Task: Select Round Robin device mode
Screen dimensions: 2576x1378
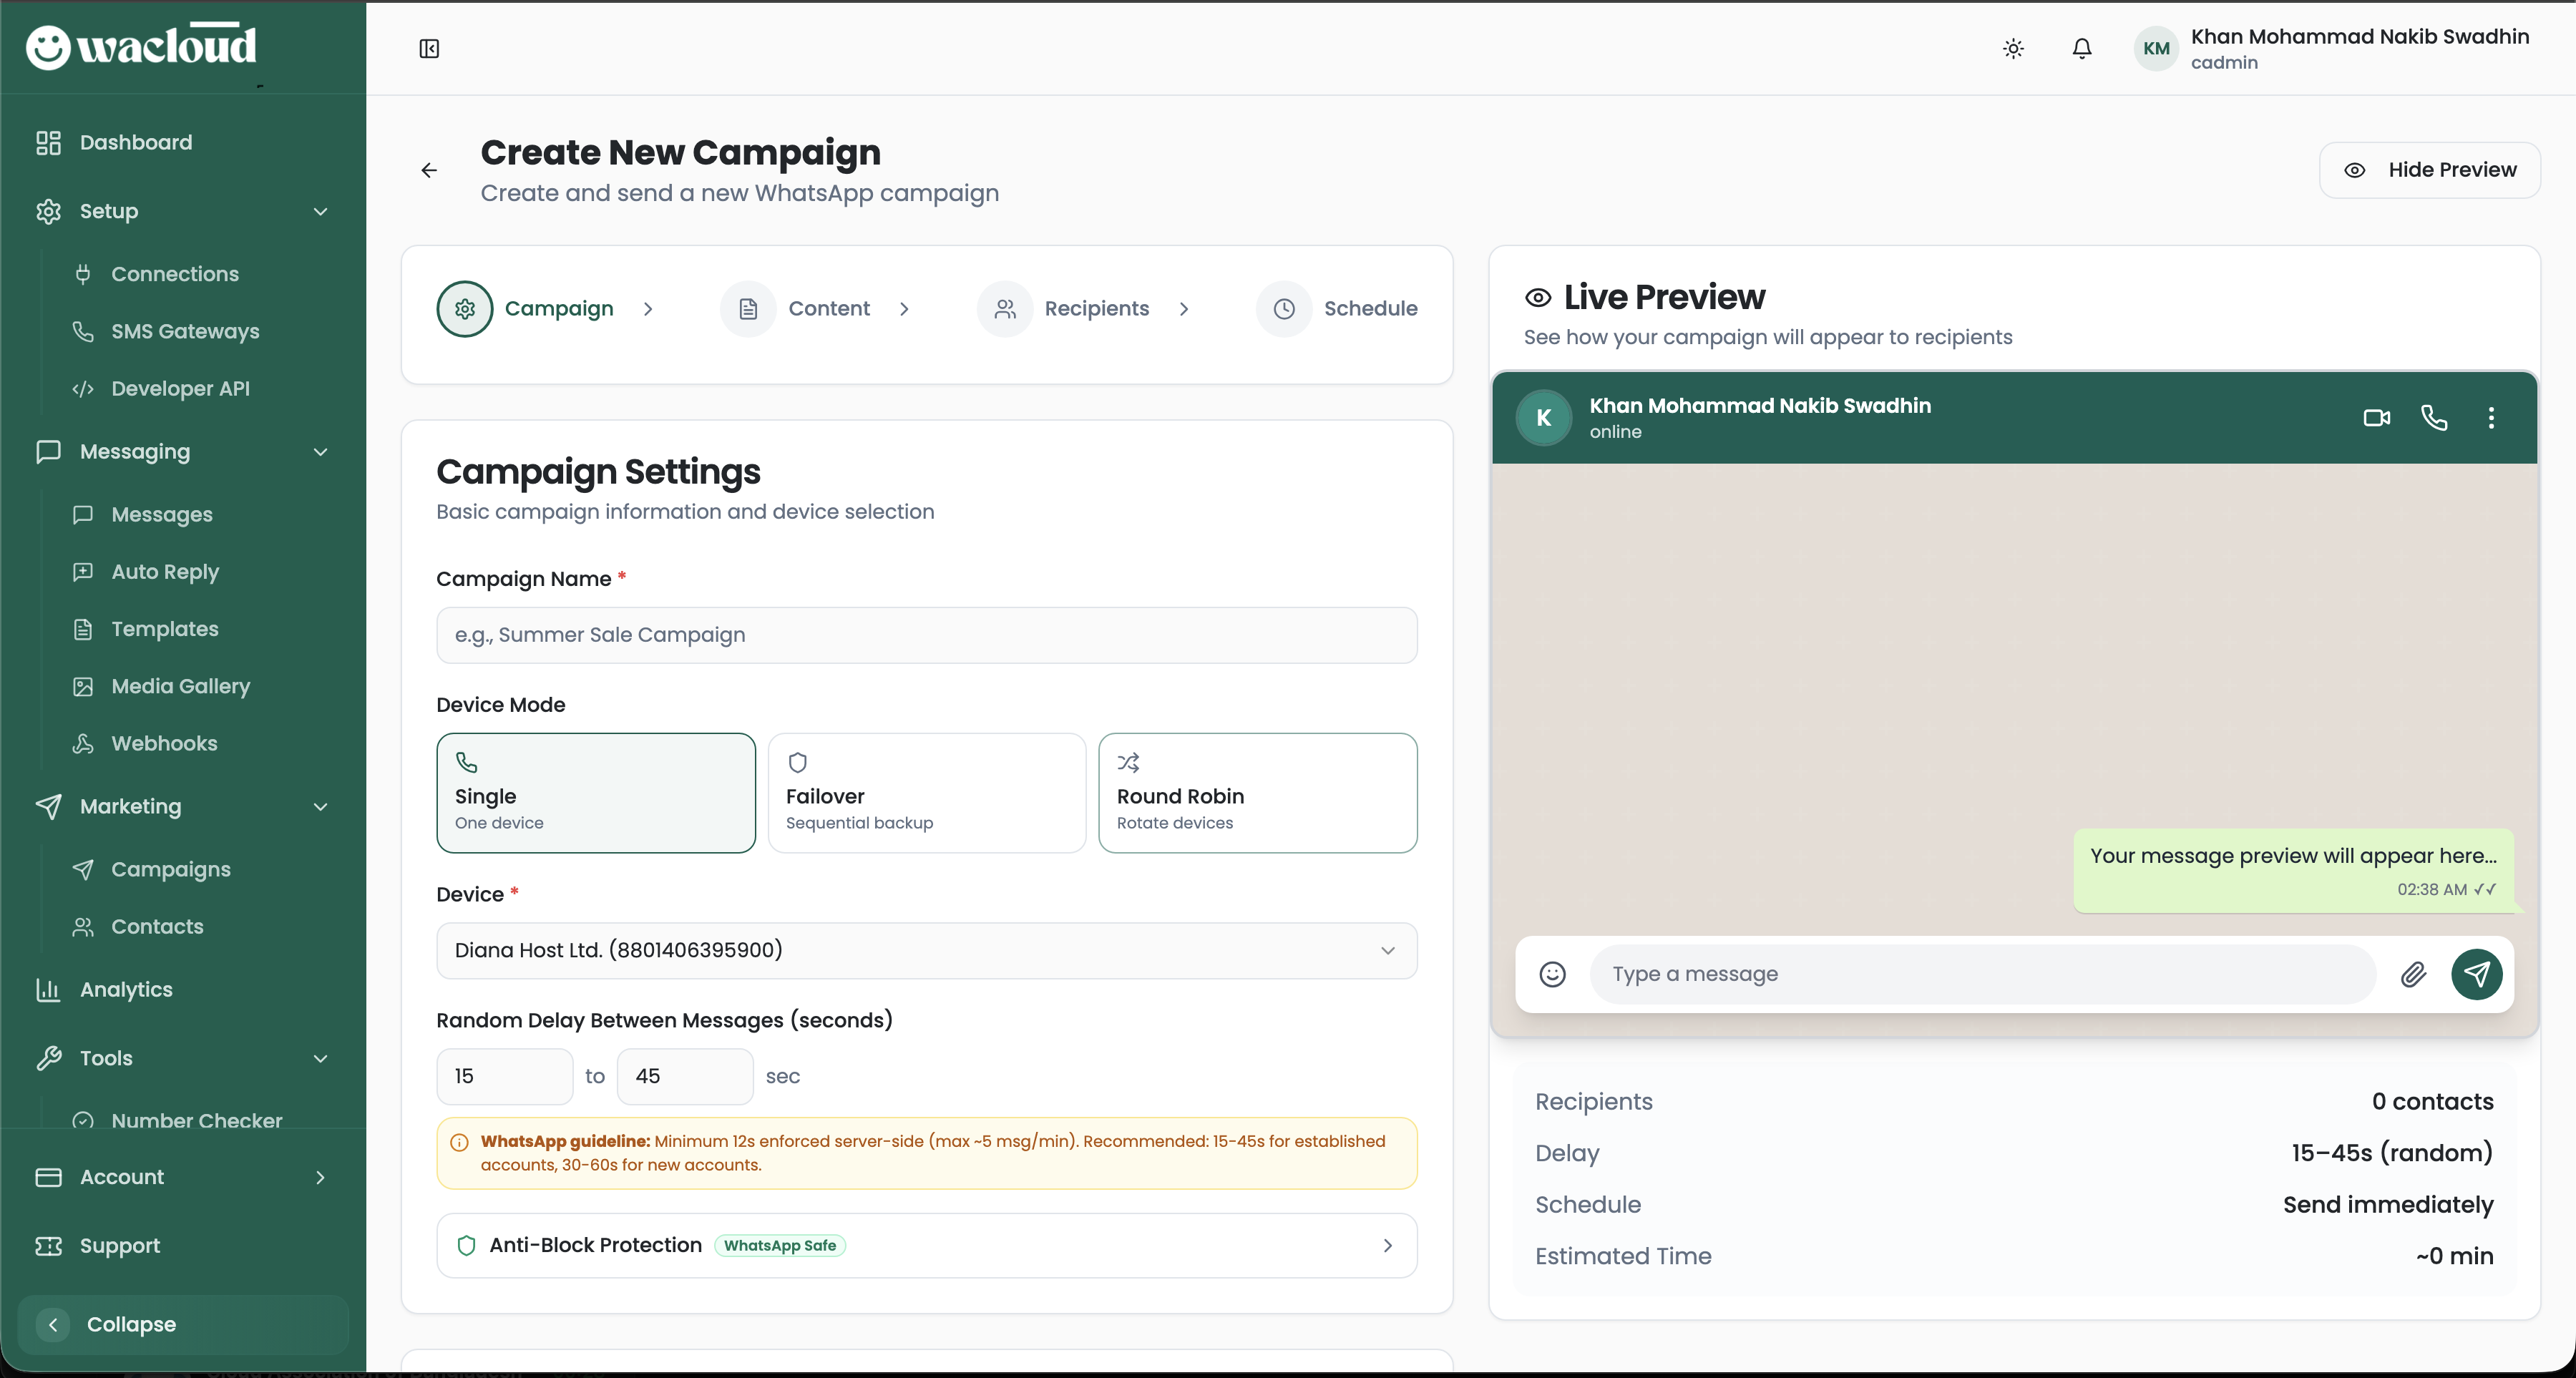Action: pos(1257,793)
